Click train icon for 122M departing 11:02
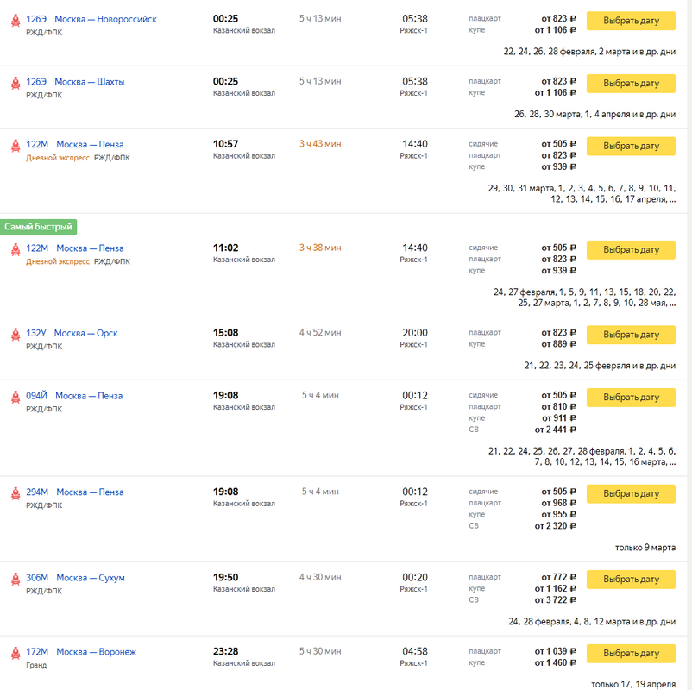The image size is (692, 690). tap(16, 249)
